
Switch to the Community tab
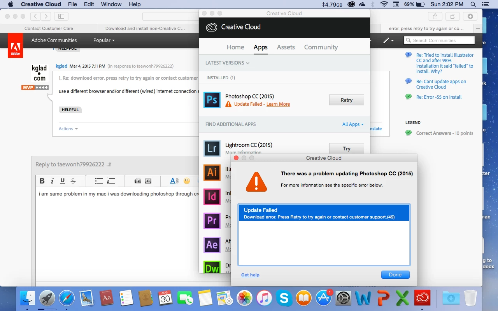tap(321, 47)
